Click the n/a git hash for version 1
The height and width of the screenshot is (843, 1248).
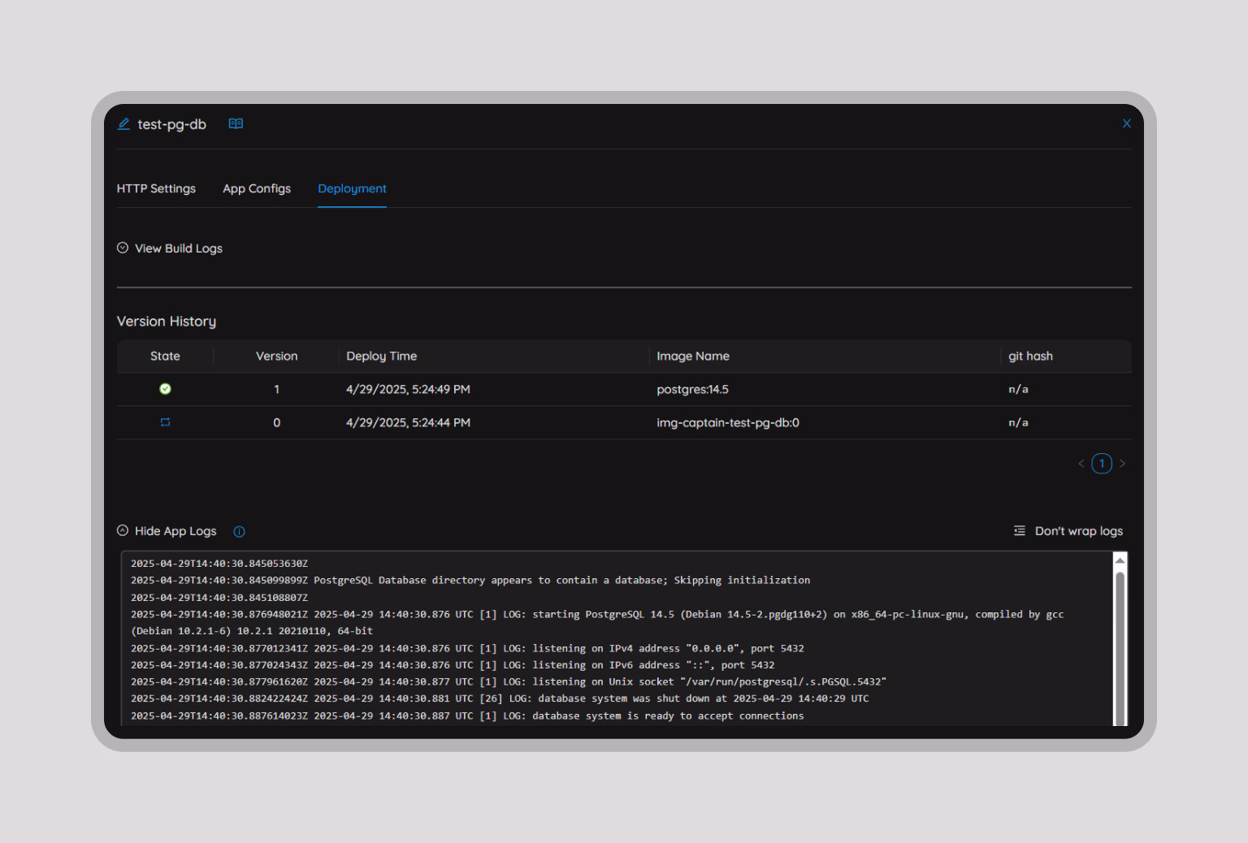pyautogui.click(x=1018, y=389)
